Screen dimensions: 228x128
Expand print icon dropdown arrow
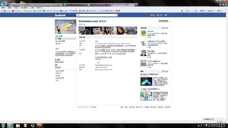(198, 11)
